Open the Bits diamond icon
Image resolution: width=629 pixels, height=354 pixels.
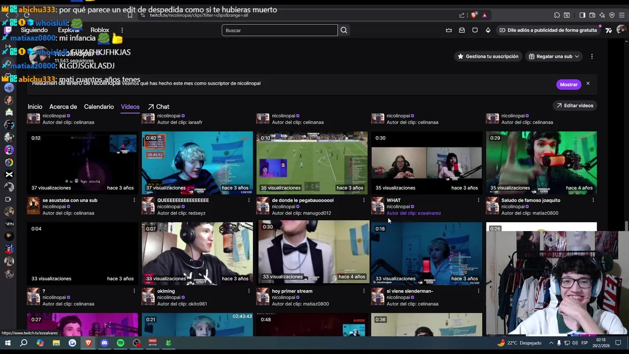(488, 30)
